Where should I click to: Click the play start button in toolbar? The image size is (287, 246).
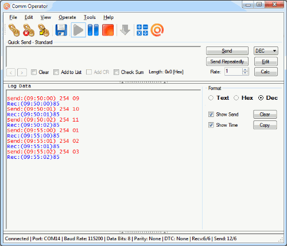(x=78, y=30)
